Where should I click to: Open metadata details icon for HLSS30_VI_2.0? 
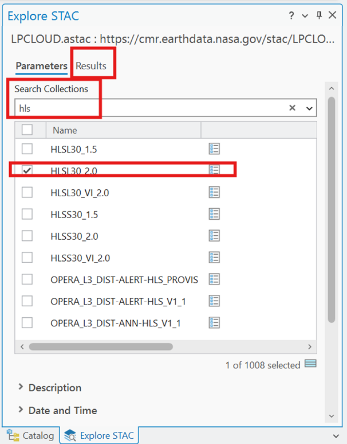214,258
